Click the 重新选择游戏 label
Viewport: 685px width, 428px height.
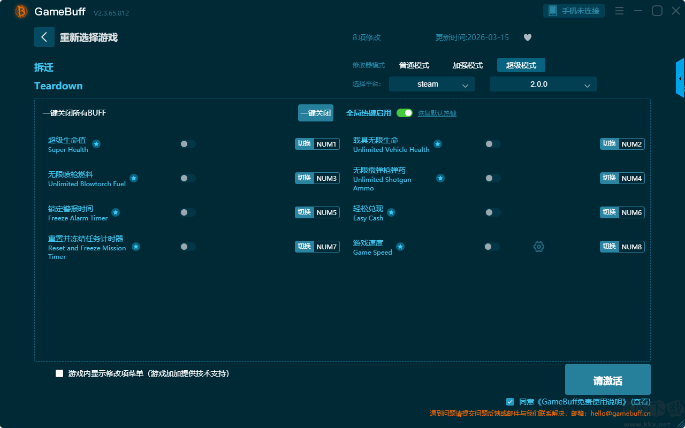(89, 37)
